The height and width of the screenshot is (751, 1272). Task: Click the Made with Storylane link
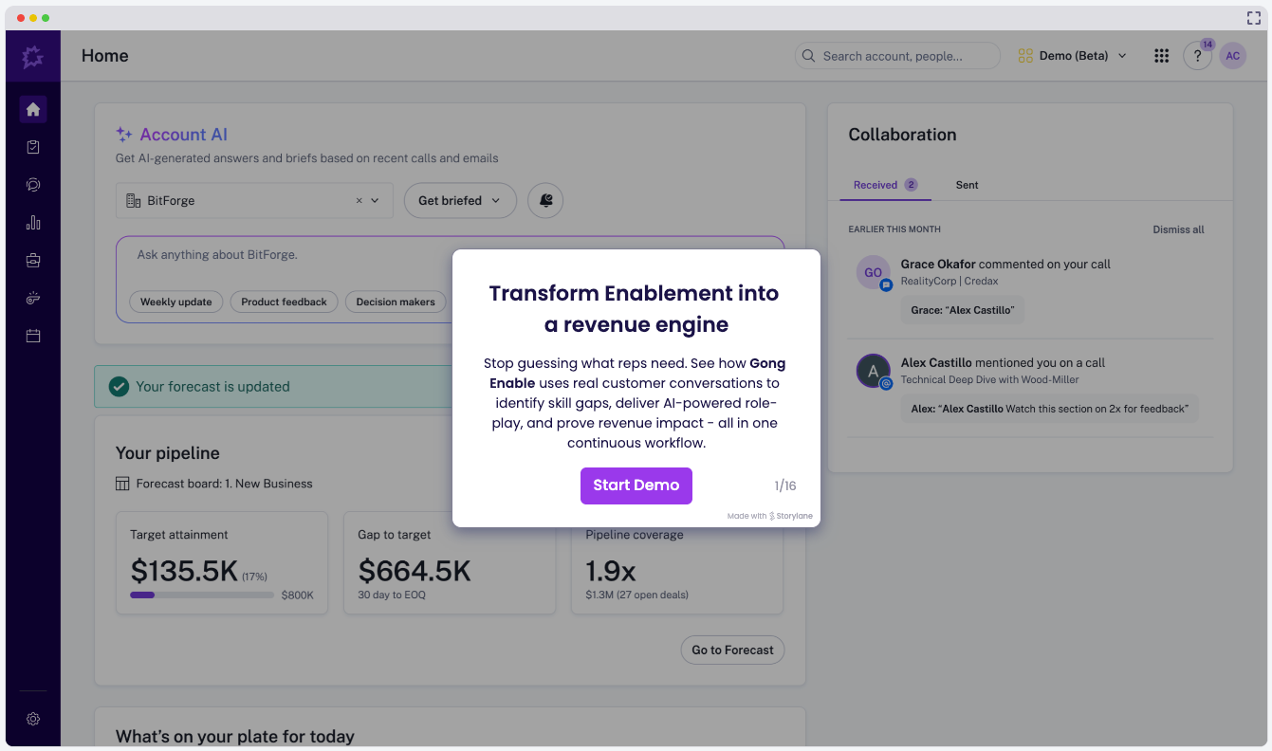click(770, 516)
